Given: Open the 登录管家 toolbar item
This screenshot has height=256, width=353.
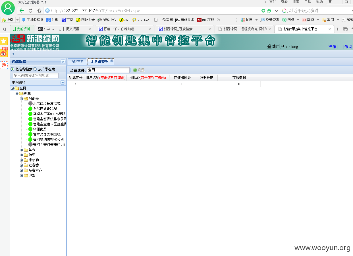Looking at the screenshot, I should click(270, 20).
